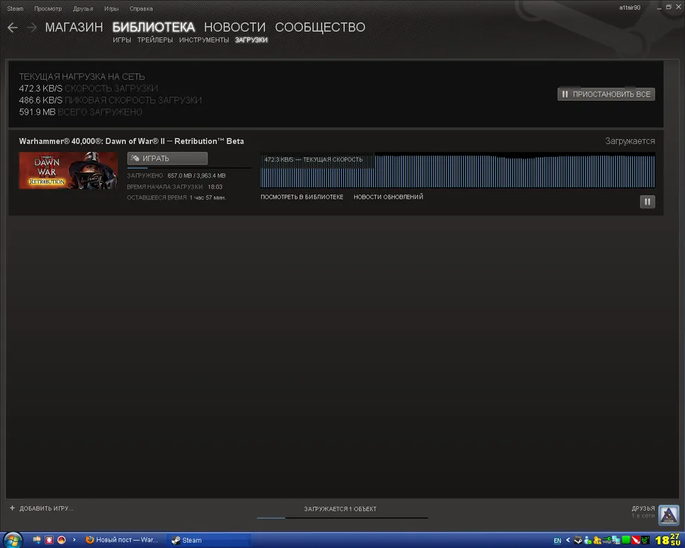685x548 pixels.
Task: Click the friends avatar icon
Action: (x=669, y=515)
